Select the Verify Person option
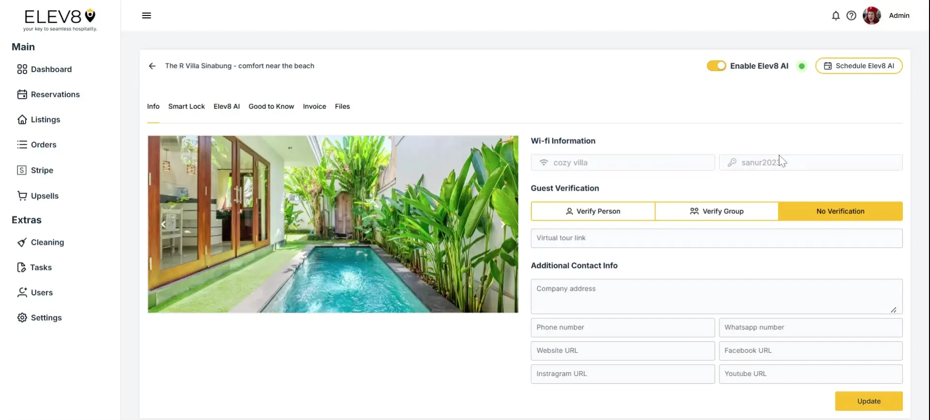Screen dimensions: 930x420 point(593,211)
